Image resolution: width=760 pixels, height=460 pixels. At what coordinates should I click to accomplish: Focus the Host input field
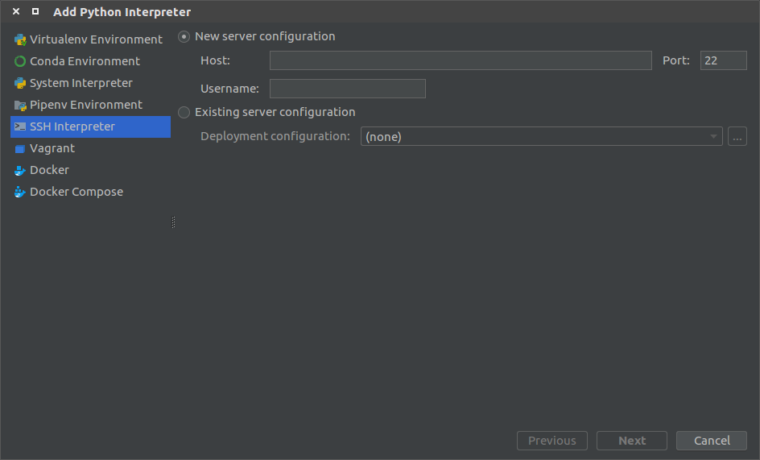point(460,60)
